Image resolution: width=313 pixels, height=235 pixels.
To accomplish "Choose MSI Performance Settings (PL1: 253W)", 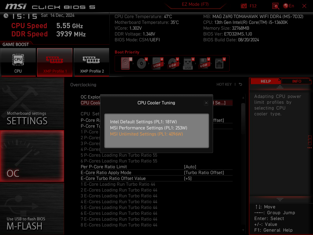I will (149, 128).
